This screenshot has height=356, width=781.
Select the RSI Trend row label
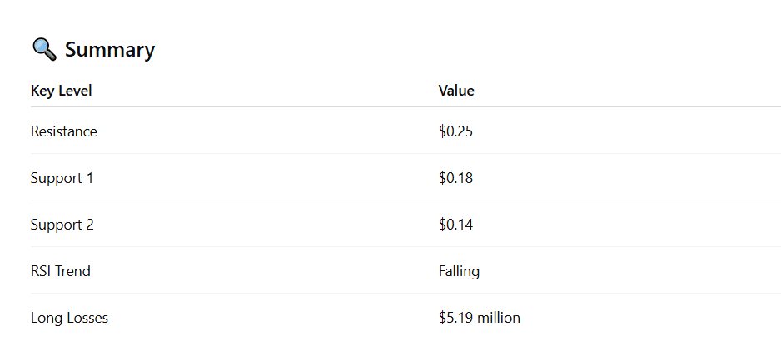click(x=60, y=271)
